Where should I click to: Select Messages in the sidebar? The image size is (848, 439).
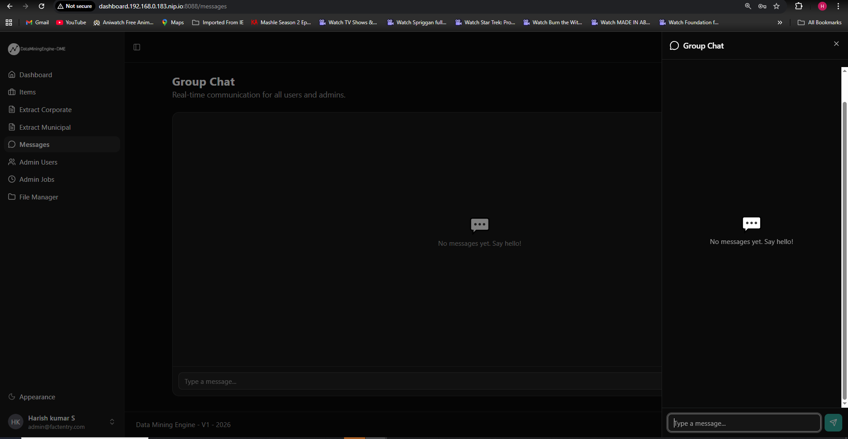tap(62, 145)
